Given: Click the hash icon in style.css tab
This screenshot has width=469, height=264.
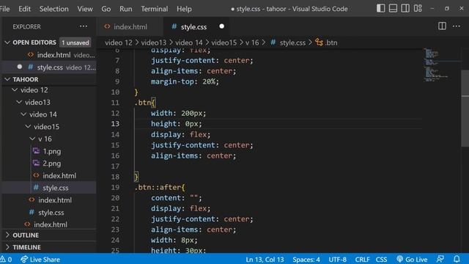Looking at the screenshot, I should click(x=174, y=26).
